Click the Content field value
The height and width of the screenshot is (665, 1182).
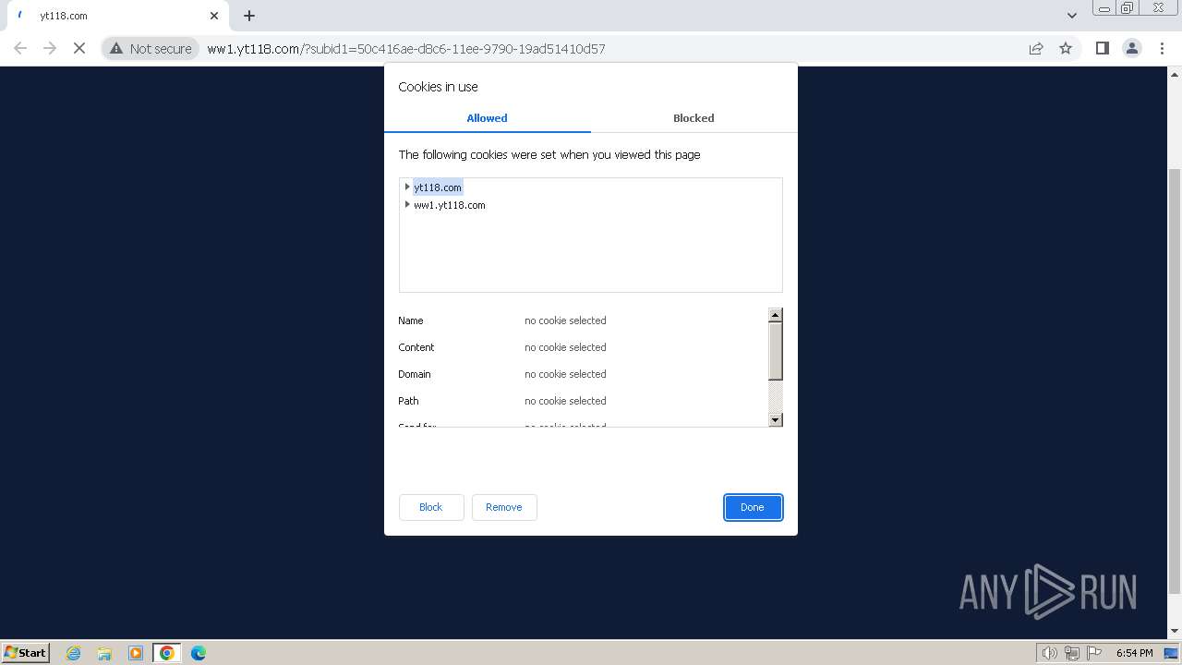click(x=565, y=347)
